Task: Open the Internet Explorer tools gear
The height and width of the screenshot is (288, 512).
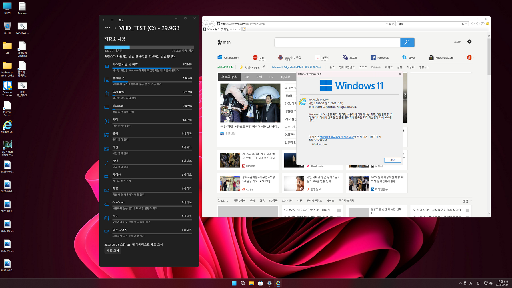Action: coord(483,24)
